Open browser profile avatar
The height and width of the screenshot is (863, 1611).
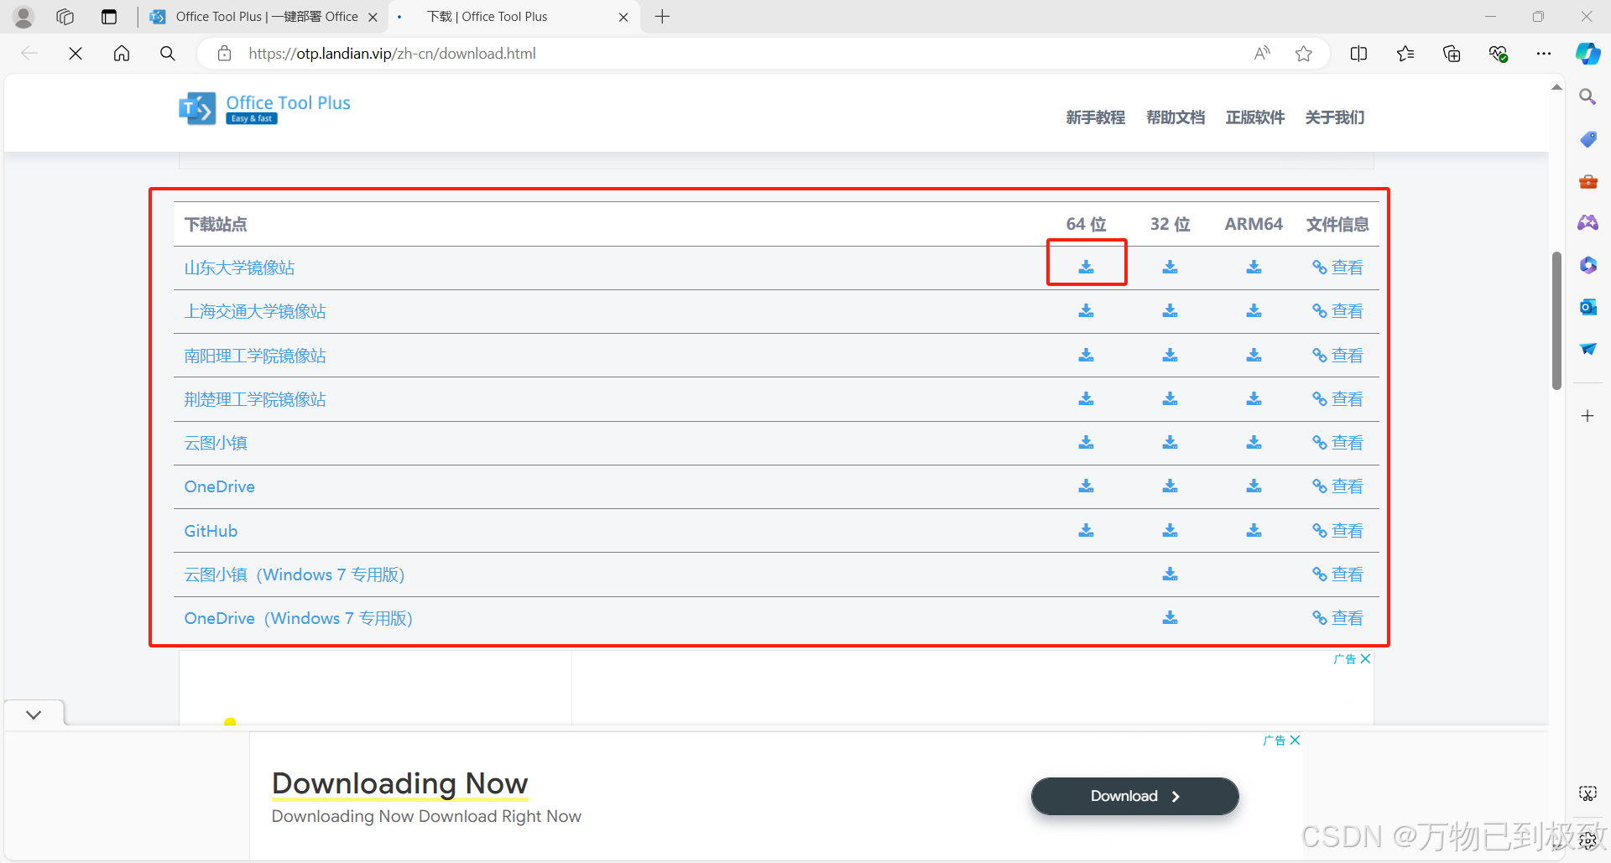coord(23,17)
